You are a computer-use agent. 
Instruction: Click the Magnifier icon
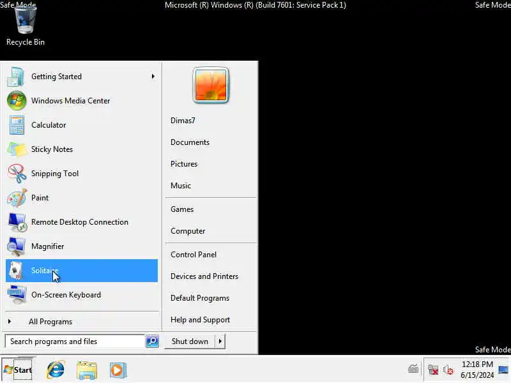click(17, 246)
